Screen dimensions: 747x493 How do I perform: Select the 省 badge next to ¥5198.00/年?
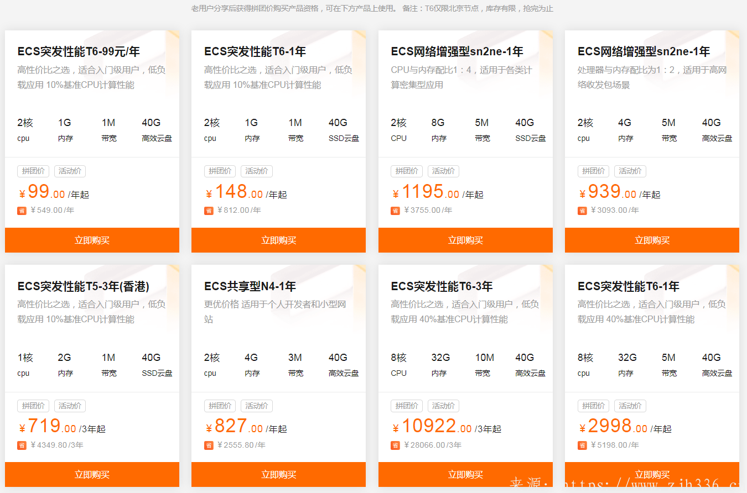(x=582, y=445)
